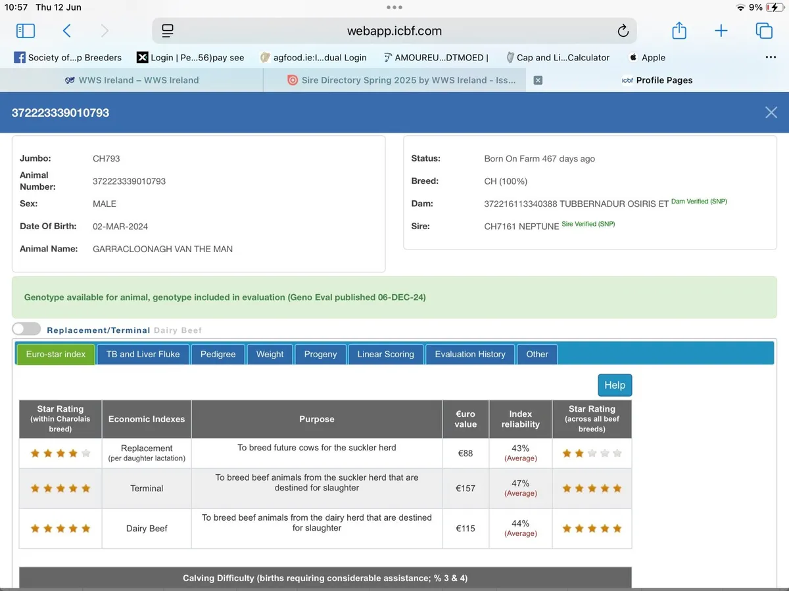
Task: Click the Dam Verified (SNP) label
Action: (x=699, y=202)
